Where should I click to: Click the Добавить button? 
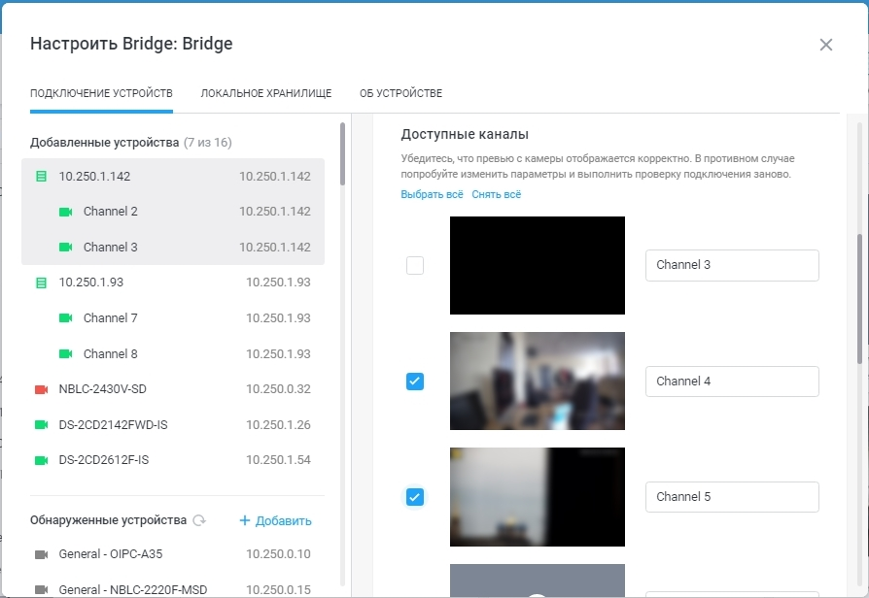275,520
